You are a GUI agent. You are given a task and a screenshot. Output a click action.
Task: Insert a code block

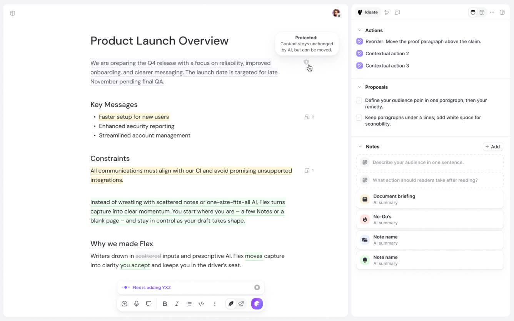click(201, 304)
